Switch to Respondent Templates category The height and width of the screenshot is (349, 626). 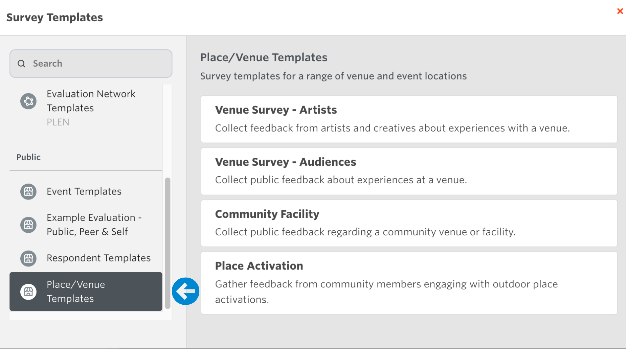(98, 258)
